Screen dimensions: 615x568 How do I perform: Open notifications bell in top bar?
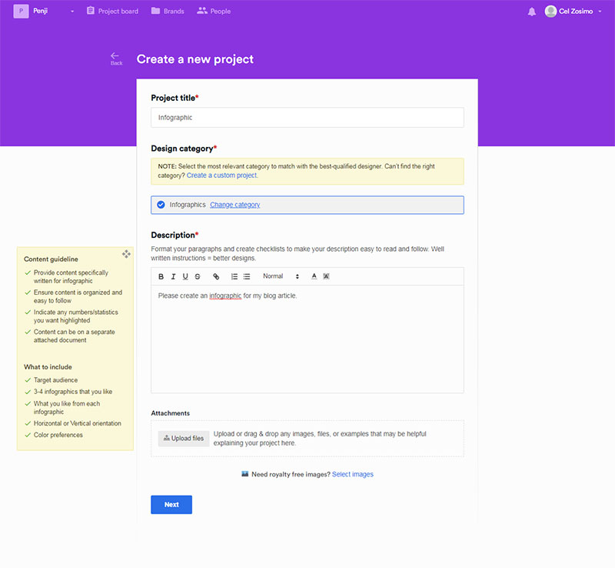point(532,12)
